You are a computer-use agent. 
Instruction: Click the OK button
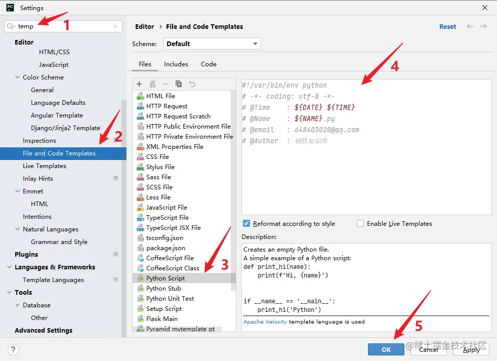[386, 349]
